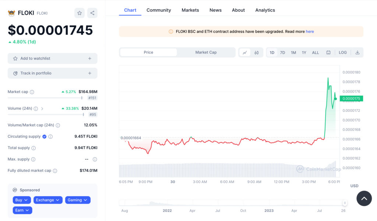Click the star icon next to FLOKI

[79, 13]
